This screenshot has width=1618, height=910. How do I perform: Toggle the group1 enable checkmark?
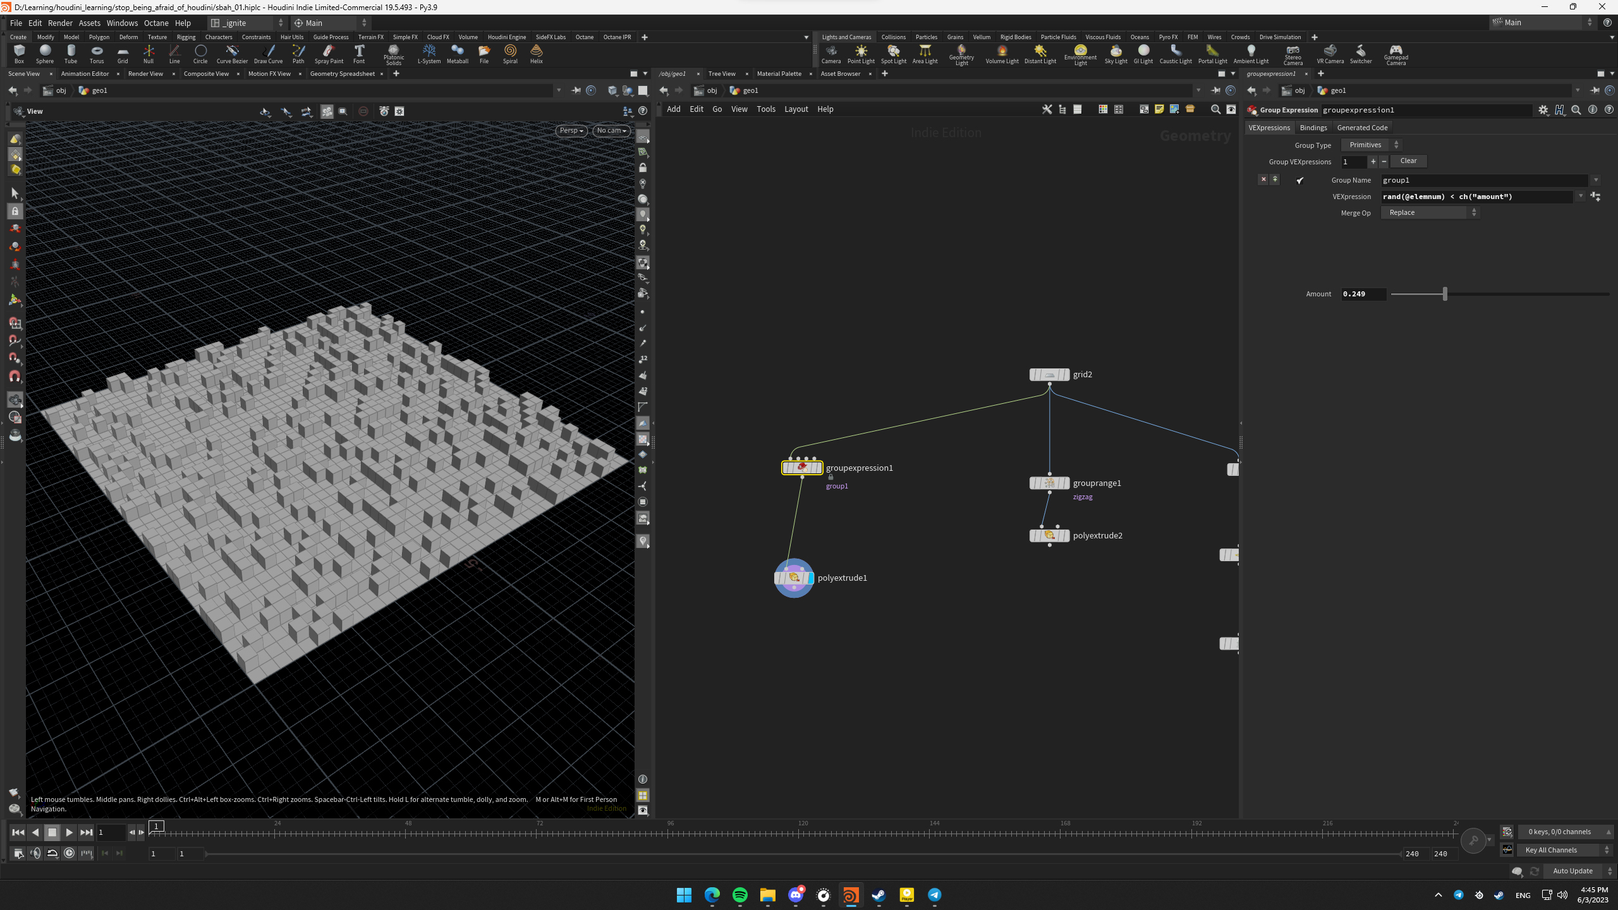[1300, 180]
